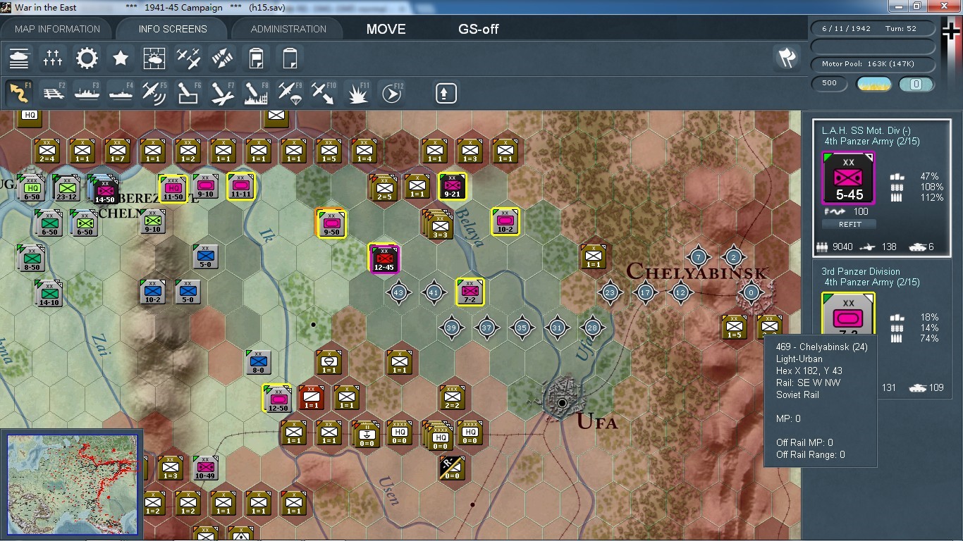The image size is (963, 541).
Task: Click the up-arrow button in the mode toolbar
Action: tap(446, 93)
